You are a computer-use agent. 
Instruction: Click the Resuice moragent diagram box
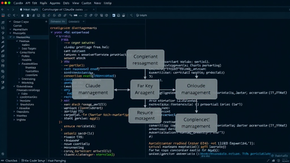click(145, 115)
